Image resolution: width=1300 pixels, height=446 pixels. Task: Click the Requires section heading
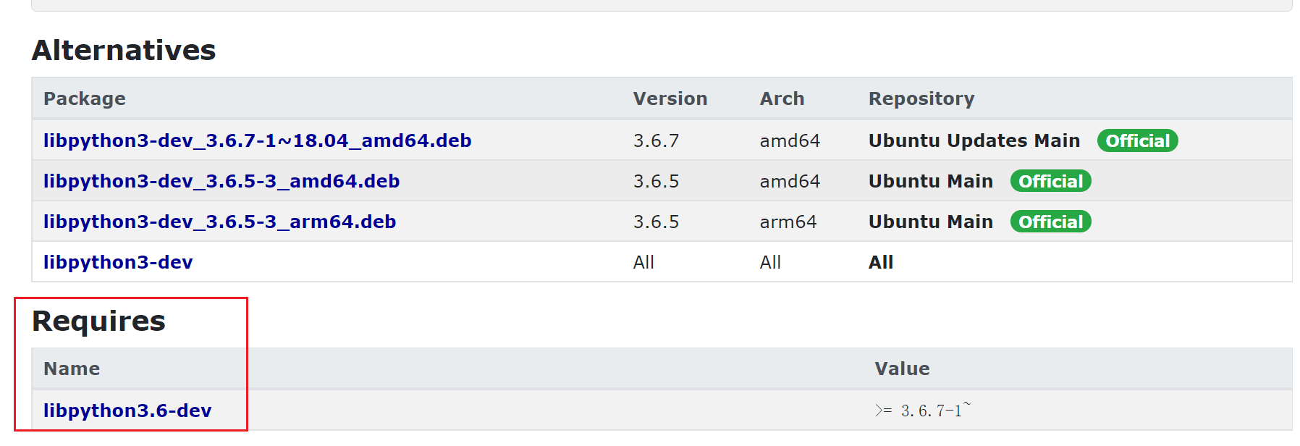98,321
